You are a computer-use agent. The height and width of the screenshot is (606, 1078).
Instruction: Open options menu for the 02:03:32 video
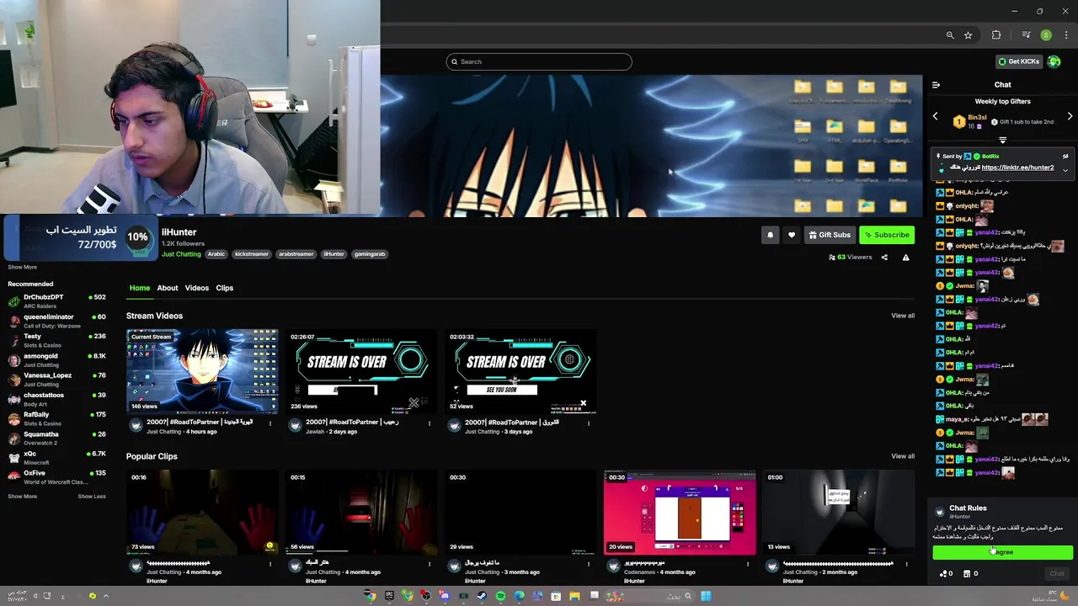[x=589, y=423]
